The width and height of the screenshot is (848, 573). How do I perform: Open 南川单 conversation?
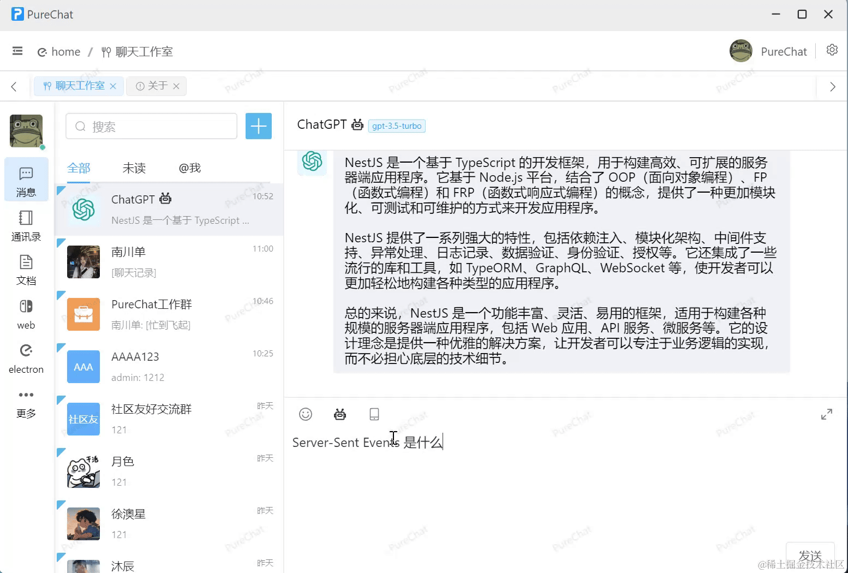pos(169,262)
